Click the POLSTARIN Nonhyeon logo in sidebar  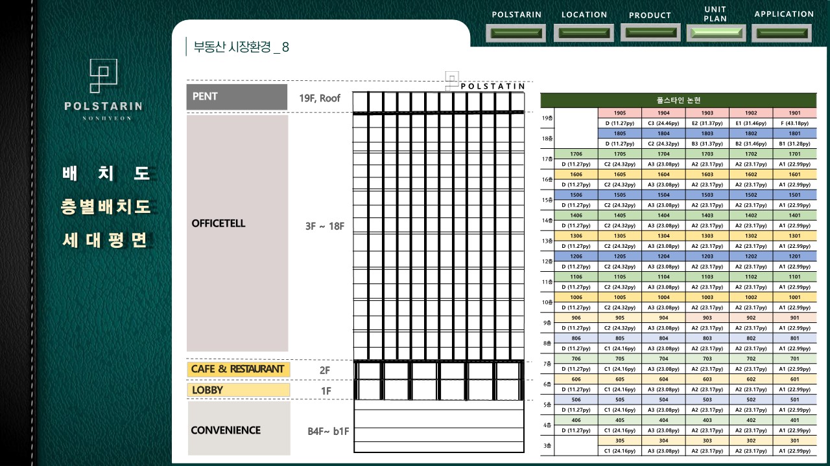103,89
